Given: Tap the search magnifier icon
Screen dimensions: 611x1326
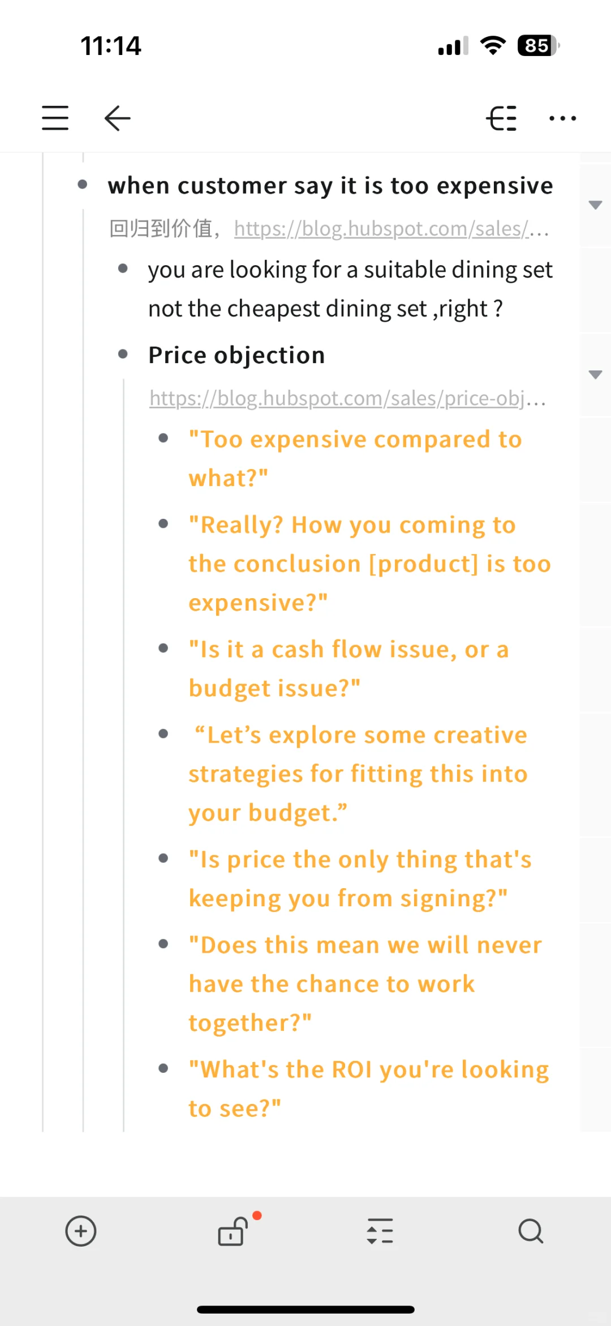Looking at the screenshot, I should click(x=531, y=1231).
